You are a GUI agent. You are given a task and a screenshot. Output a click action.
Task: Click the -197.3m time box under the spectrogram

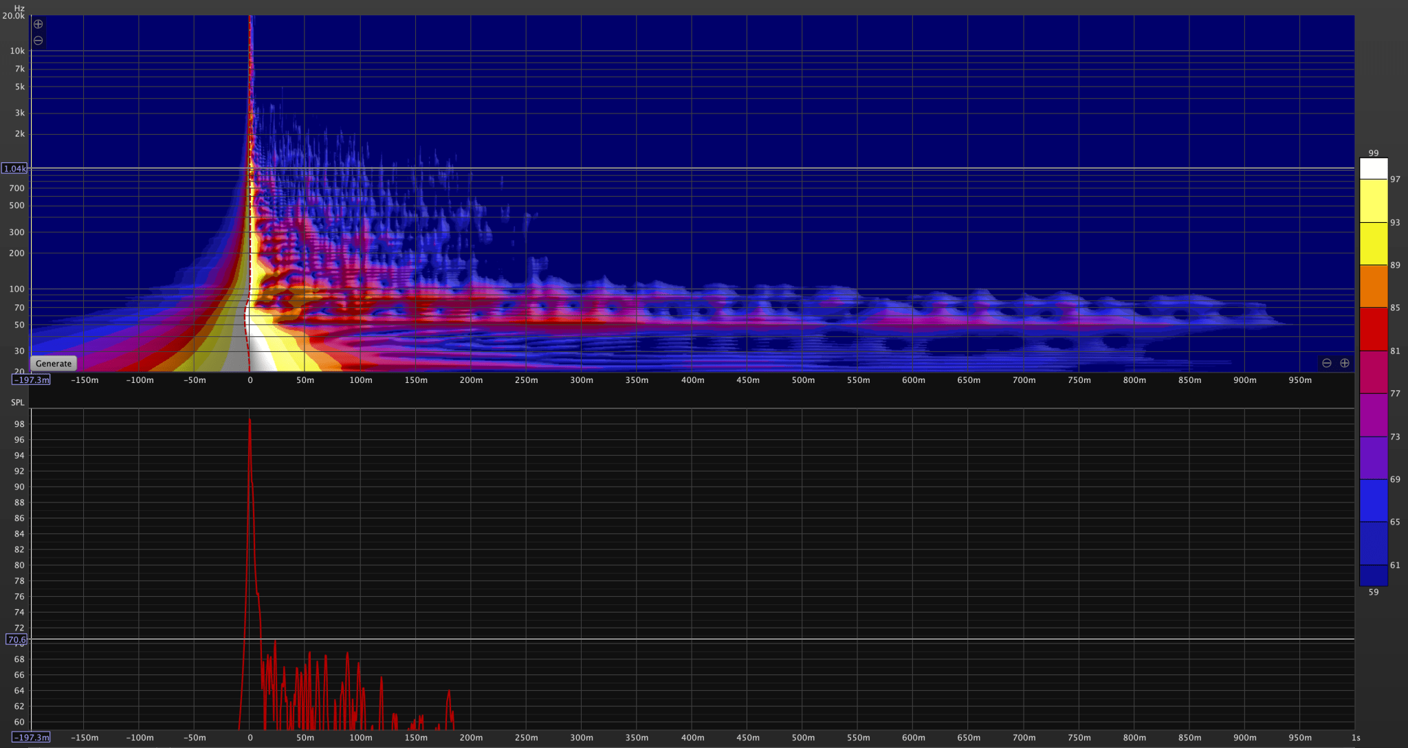pos(32,379)
